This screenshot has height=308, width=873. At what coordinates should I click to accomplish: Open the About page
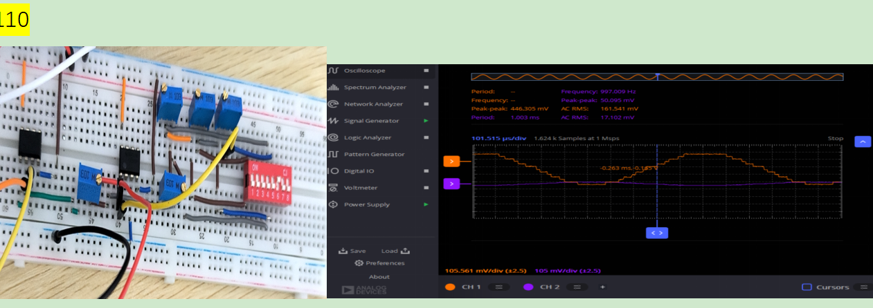point(379,277)
